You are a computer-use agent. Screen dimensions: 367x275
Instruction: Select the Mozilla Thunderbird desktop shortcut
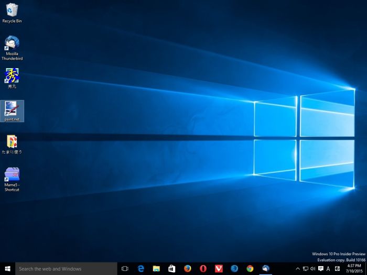coord(12,44)
